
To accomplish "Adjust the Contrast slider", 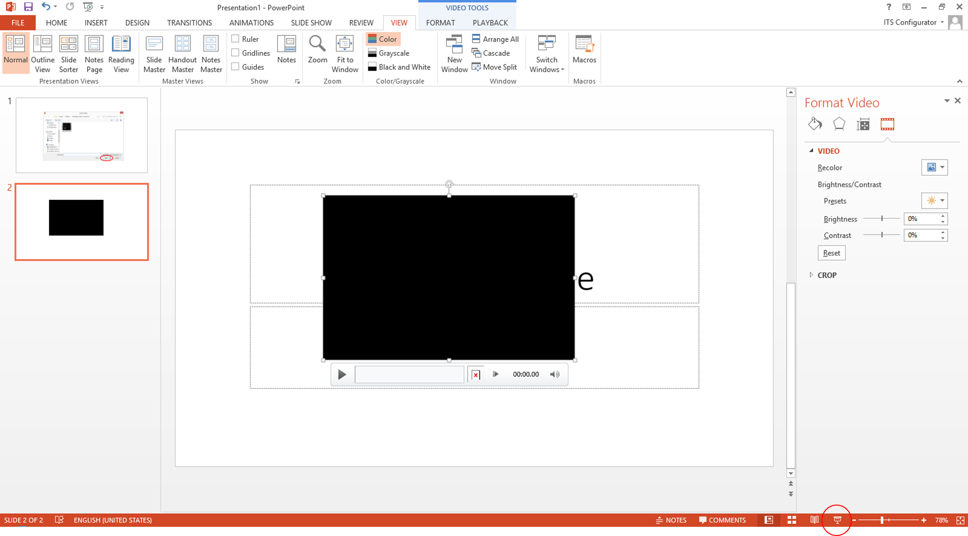I will [x=882, y=235].
